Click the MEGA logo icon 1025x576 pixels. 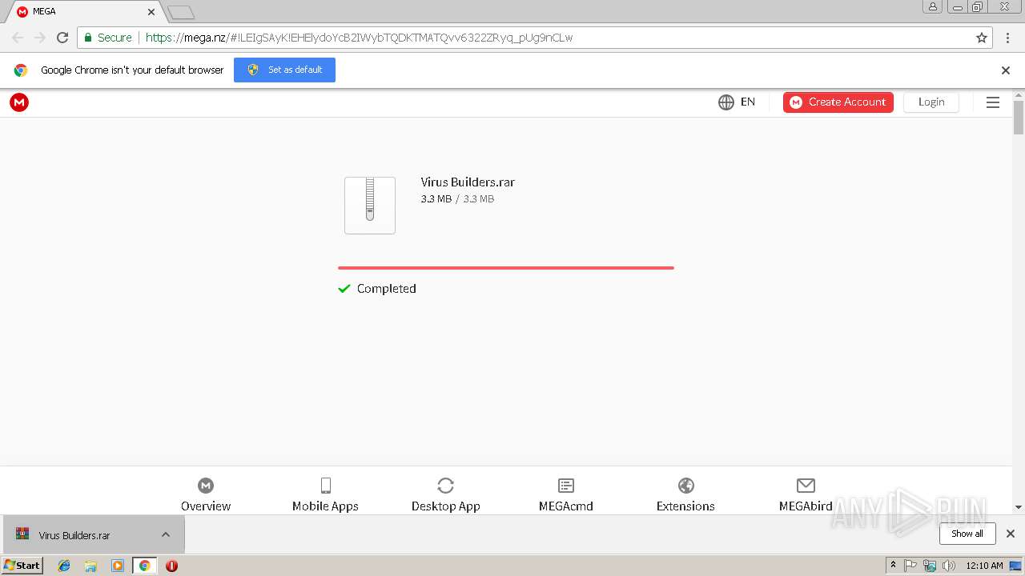19,102
